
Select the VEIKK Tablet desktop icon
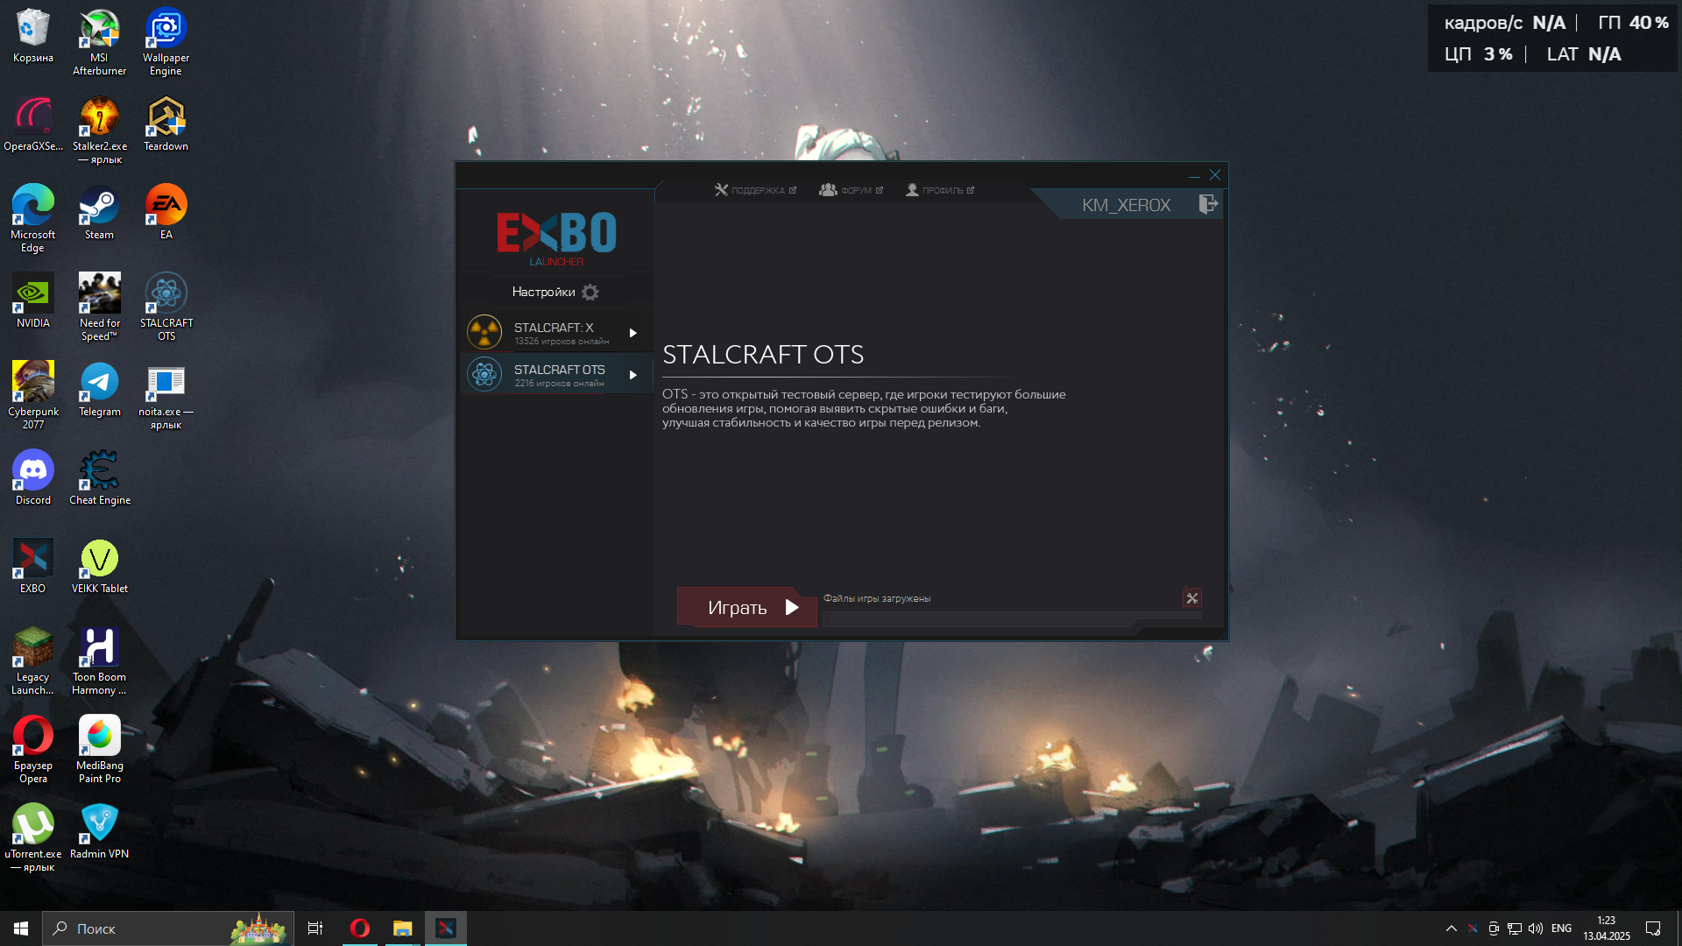click(x=100, y=567)
